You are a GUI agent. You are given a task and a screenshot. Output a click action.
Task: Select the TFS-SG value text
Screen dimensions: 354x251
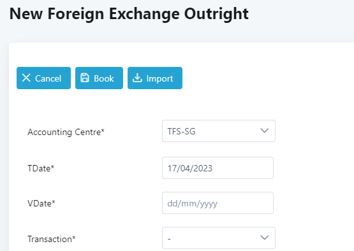181,131
